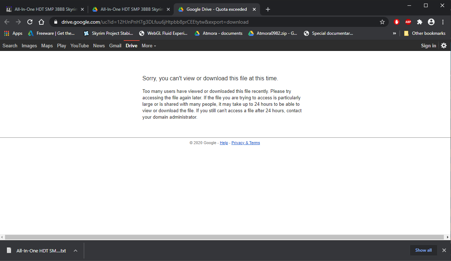The width and height of the screenshot is (451, 261).
Task: Click the browser forward arrow
Action: (x=18, y=22)
